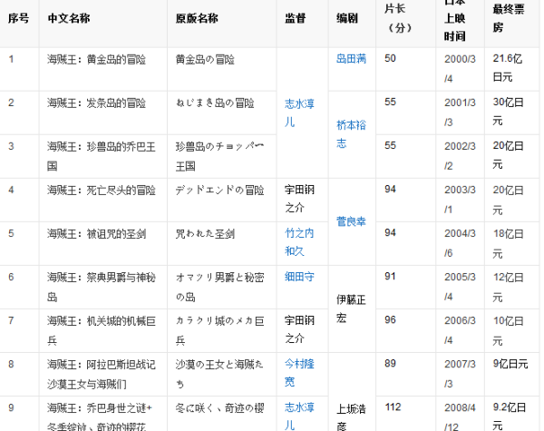Click the 编剧 column header
The height and width of the screenshot is (431, 544).
point(347,18)
